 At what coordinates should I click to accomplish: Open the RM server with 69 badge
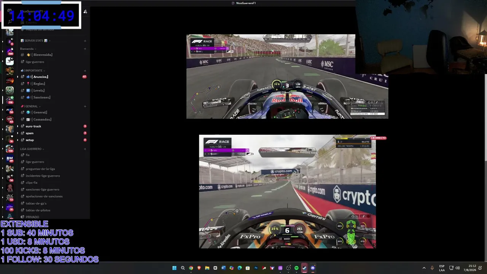[10, 159]
